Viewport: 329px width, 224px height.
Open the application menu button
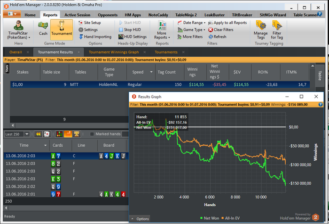tap(12, 14)
